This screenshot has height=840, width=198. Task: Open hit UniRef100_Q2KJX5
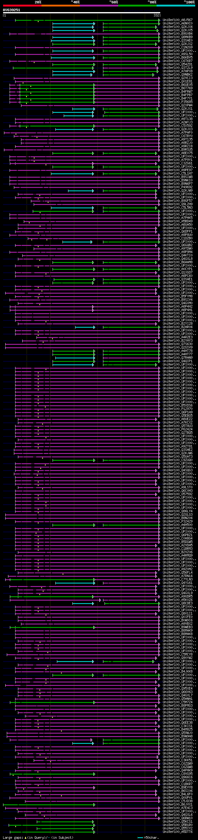[178, 30]
